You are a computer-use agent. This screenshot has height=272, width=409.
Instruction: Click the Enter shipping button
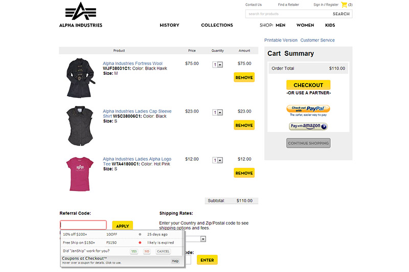[207, 260]
